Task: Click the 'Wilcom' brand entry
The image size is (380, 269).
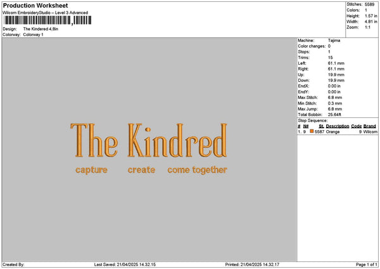Action: click(x=370, y=132)
